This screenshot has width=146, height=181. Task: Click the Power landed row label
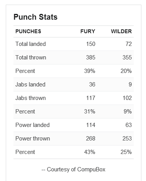33,125
